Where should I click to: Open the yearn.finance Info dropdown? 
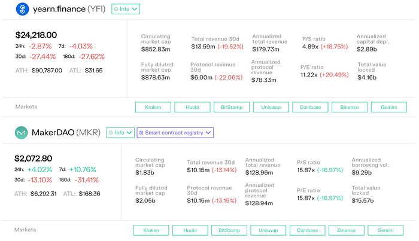126,9
